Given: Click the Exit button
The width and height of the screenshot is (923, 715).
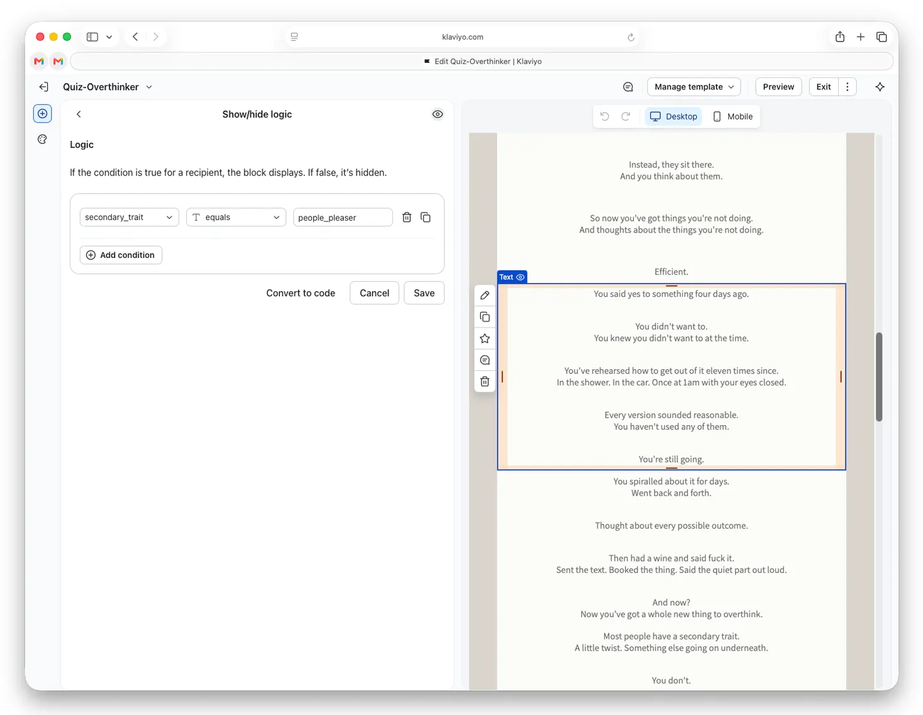Looking at the screenshot, I should [824, 87].
